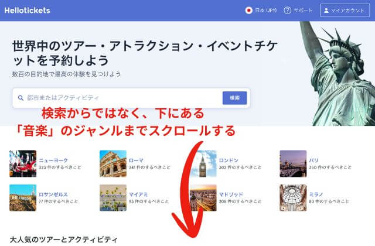Image resolution: width=375 pixels, height=246 pixels.
Task: Click the 341 件のするべきこと text
Action: point(150,168)
